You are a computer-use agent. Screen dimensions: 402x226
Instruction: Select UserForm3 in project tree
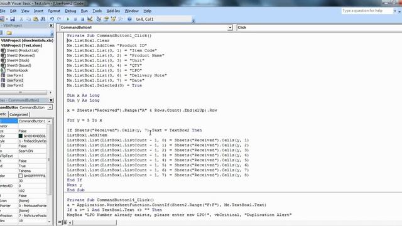click(15, 85)
